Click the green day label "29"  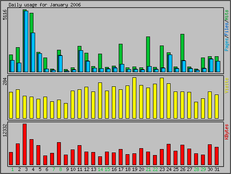(203, 169)
